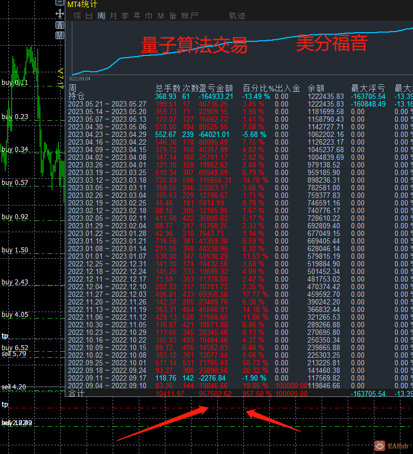Open the 币 currency tab
413x454 pixels.
(149, 16)
